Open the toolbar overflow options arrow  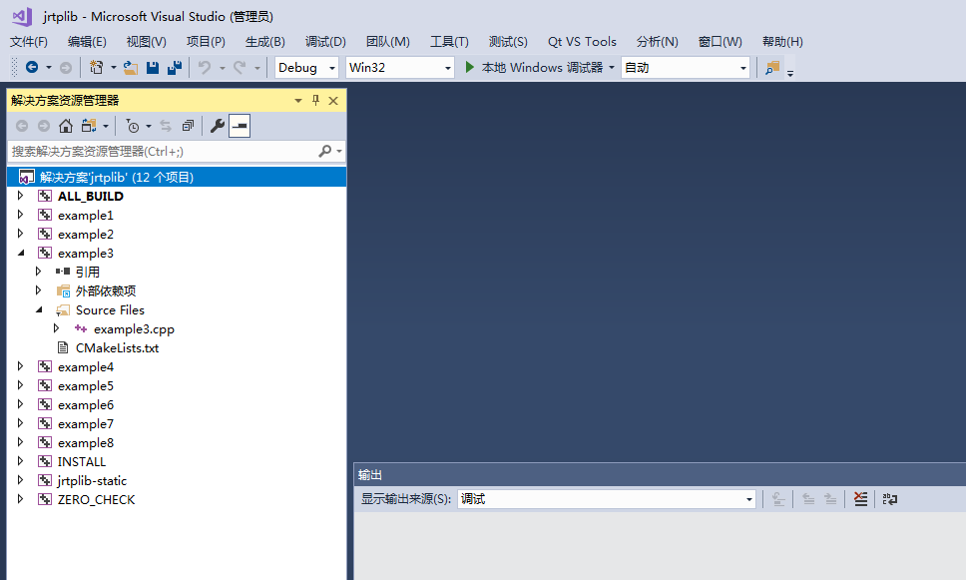coord(789,73)
